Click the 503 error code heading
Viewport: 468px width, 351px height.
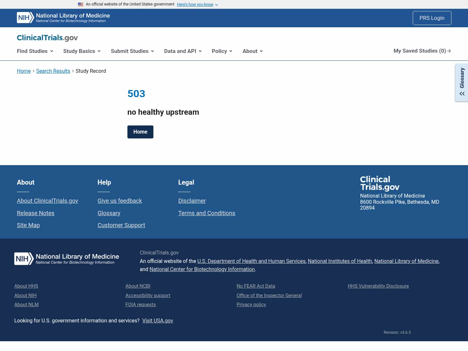136,94
